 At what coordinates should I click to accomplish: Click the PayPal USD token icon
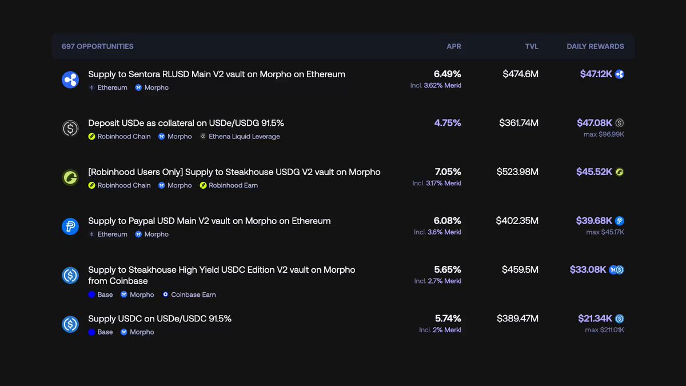70,226
